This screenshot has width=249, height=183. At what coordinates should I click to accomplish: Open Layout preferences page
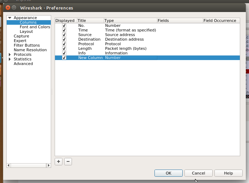26,31
